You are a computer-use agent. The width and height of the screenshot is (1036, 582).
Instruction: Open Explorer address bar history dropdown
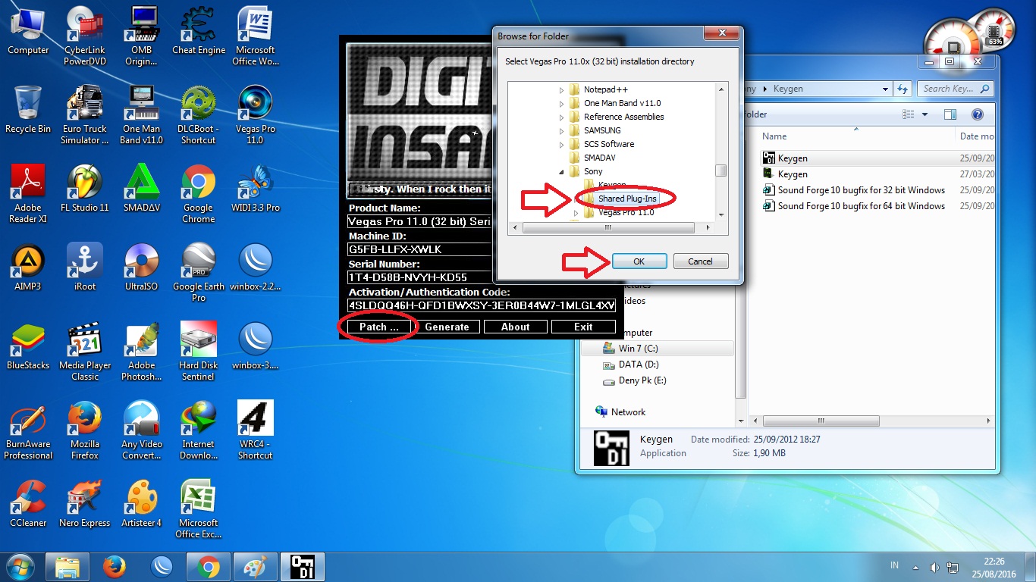[x=885, y=89]
